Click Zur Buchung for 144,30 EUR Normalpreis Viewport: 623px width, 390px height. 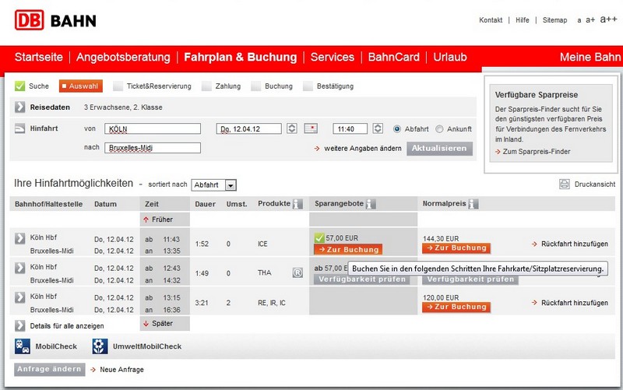click(456, 248)
